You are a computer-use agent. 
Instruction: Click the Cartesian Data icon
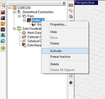point(24,37)
